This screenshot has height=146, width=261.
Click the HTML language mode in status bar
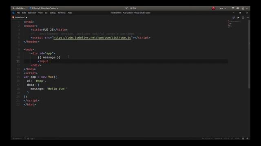point(237,138)
